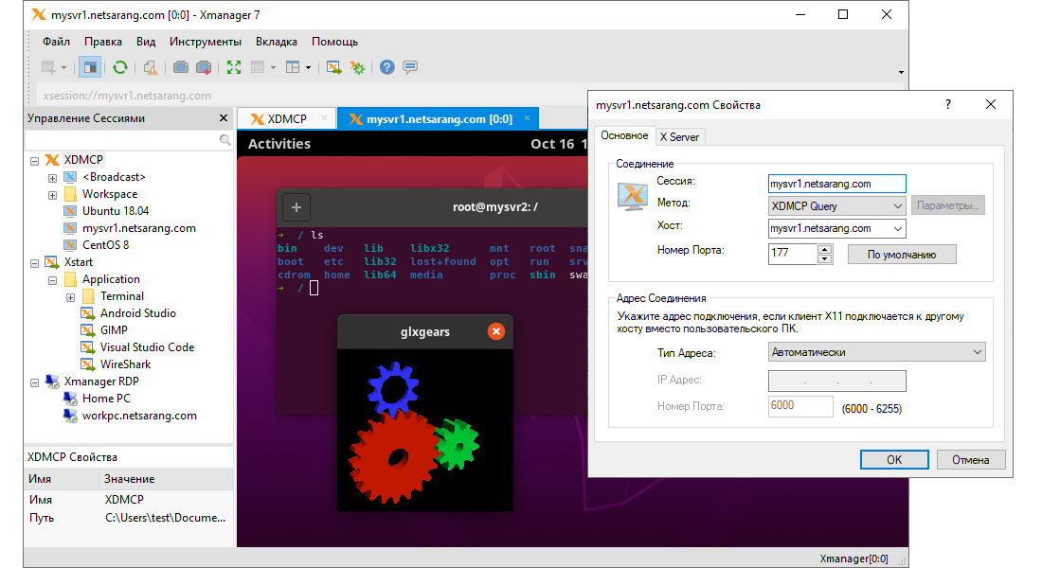Screen dimensions: 1042x568
Task: Click the green full screen arrows icon
Action: coord(234,67)
